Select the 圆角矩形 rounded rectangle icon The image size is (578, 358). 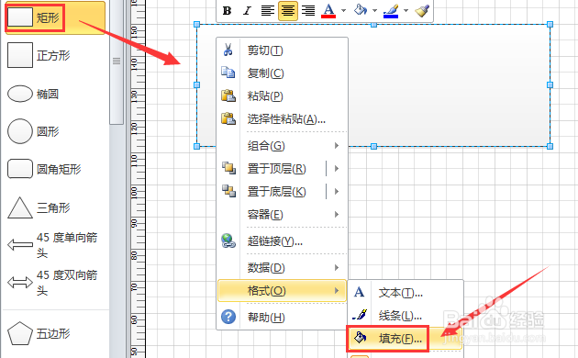tap(20, 169)
